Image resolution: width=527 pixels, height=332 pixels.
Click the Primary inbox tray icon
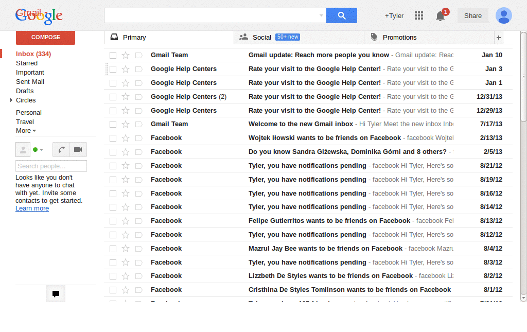pyautogui.click(x=114, y=37)
